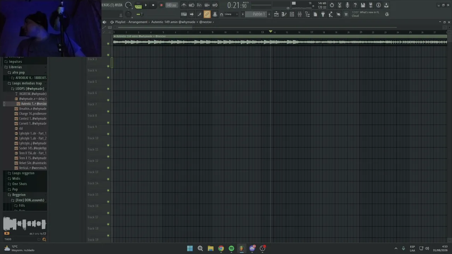Expand the Impulses folder
This screenshot has height=254, width=452.
click(x=15, y=62)
